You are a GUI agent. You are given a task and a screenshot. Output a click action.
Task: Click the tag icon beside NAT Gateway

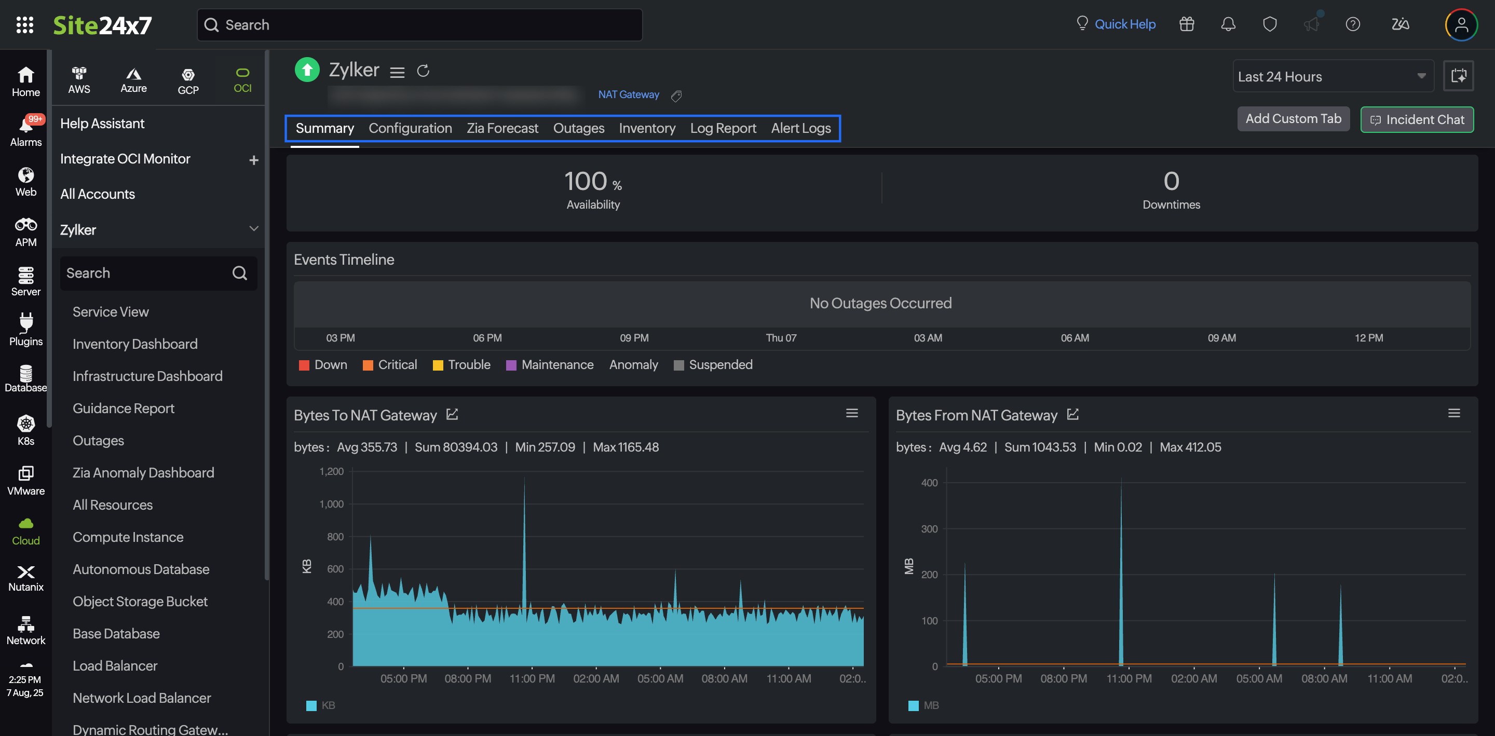[676, 96]
